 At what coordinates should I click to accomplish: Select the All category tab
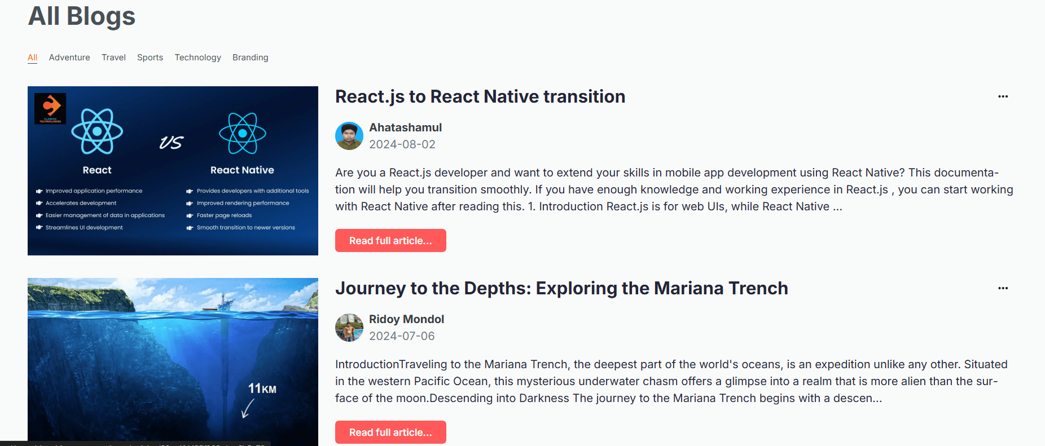click(x=33, y=58)
